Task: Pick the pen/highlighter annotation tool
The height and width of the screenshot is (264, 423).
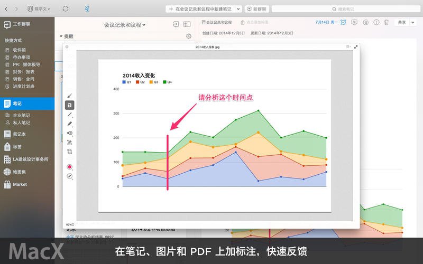Action: pos(70,124)
